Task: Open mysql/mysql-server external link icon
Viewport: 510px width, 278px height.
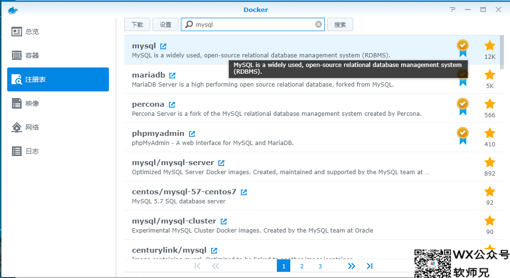Action: coord(221,163)
